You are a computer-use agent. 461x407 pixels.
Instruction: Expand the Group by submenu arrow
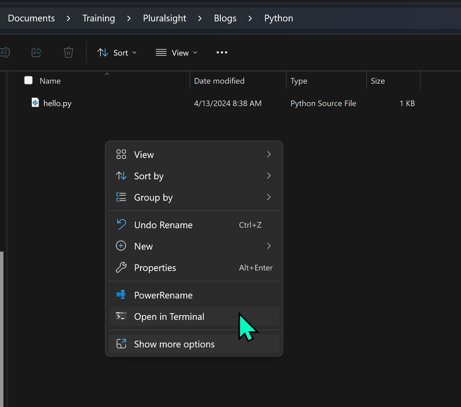point(269,197)
